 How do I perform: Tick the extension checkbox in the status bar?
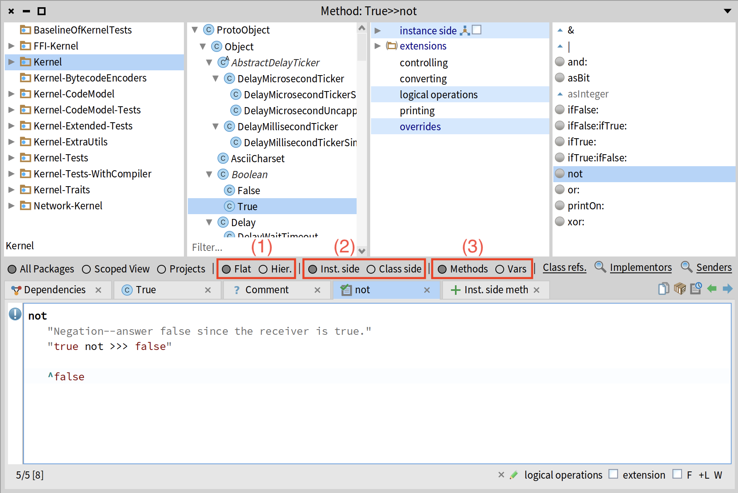pyautogui.click(x=613, y=474)
